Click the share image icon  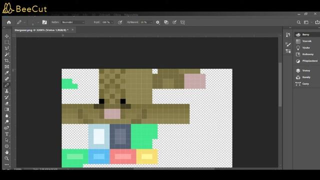(x=317, y=22)
